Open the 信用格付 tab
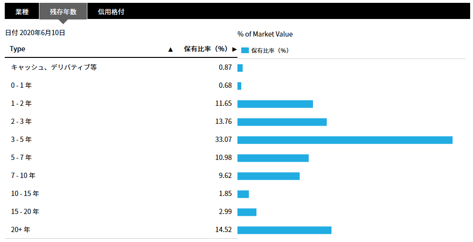This screenshot has height=242, width=473. click(x=111, y=12)
